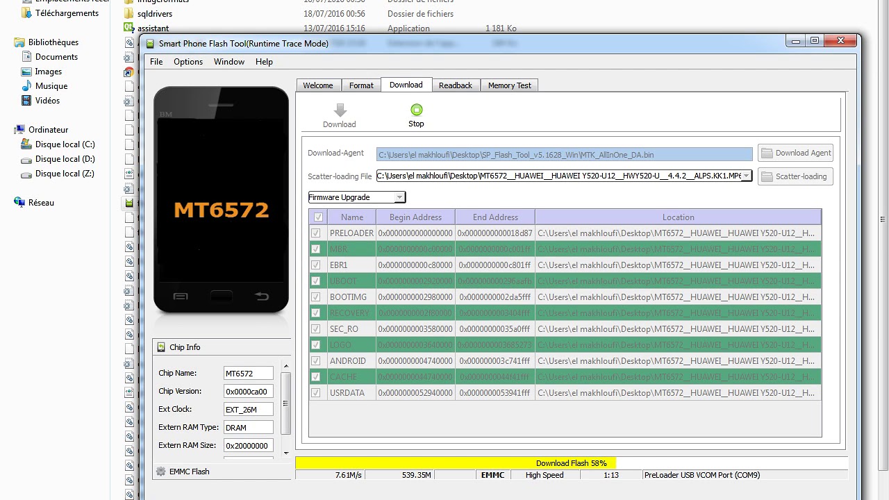Sort by the Name column header
This screenshot has height=500, width=889.
coord(352,217)
